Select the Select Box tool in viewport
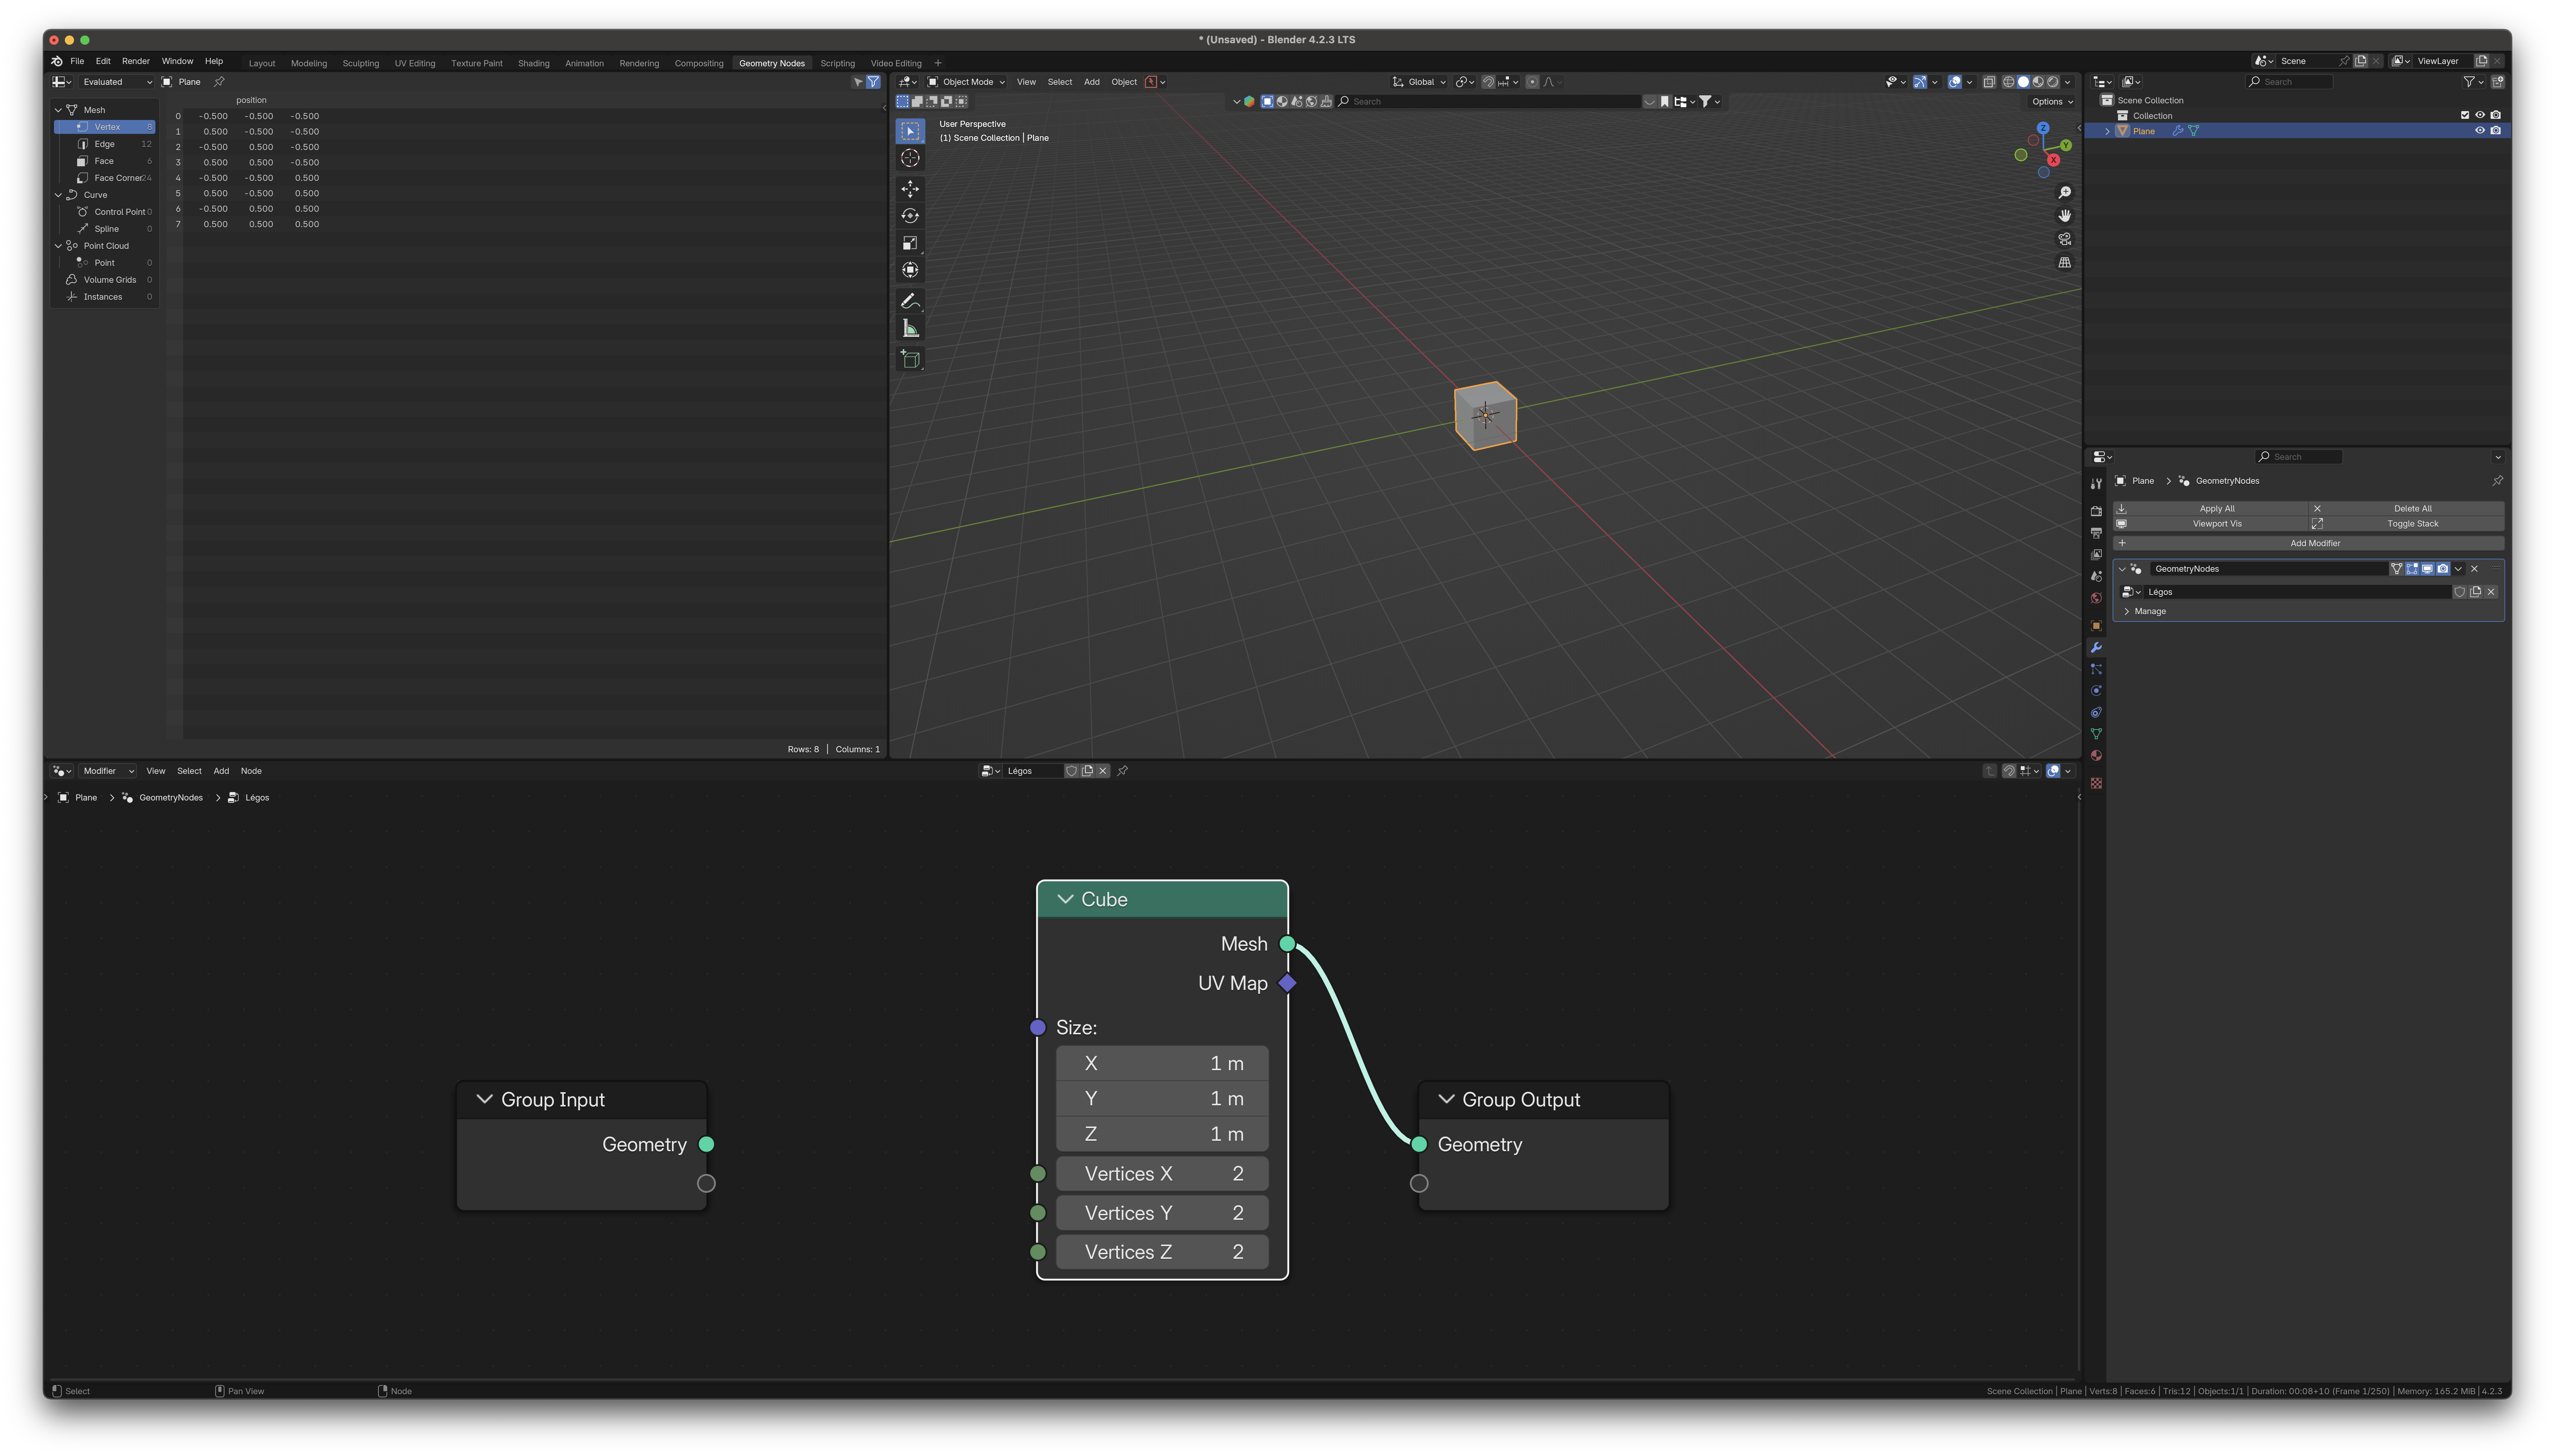 (x=910, y=131)
